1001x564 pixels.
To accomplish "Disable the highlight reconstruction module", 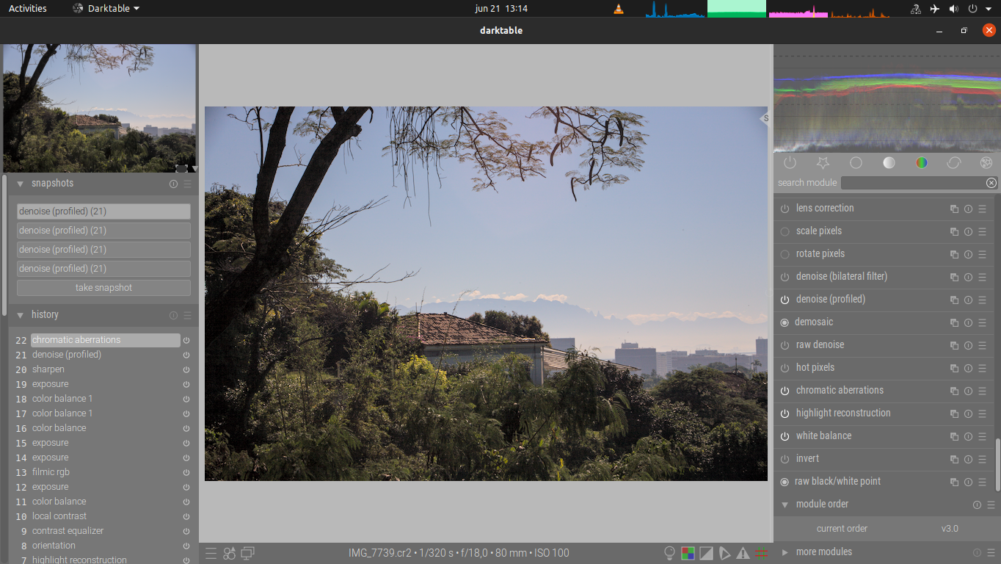I will coord(785,413).
